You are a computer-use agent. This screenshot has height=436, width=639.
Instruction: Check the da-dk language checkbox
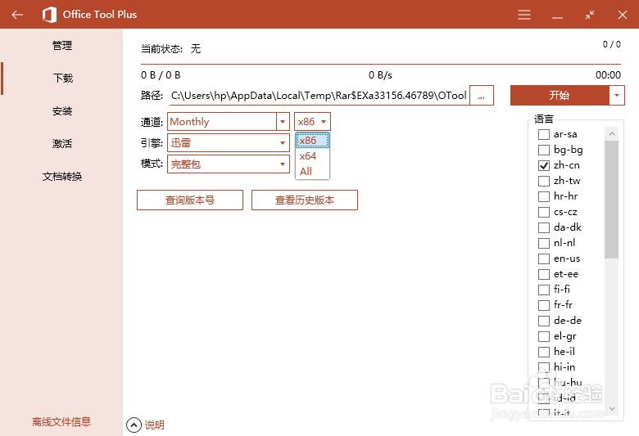click(544, 227)
